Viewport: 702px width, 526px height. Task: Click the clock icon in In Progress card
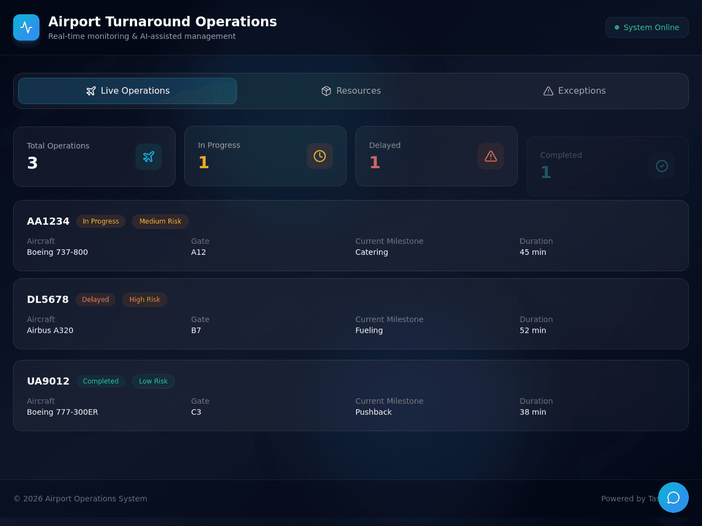(320, 156)
